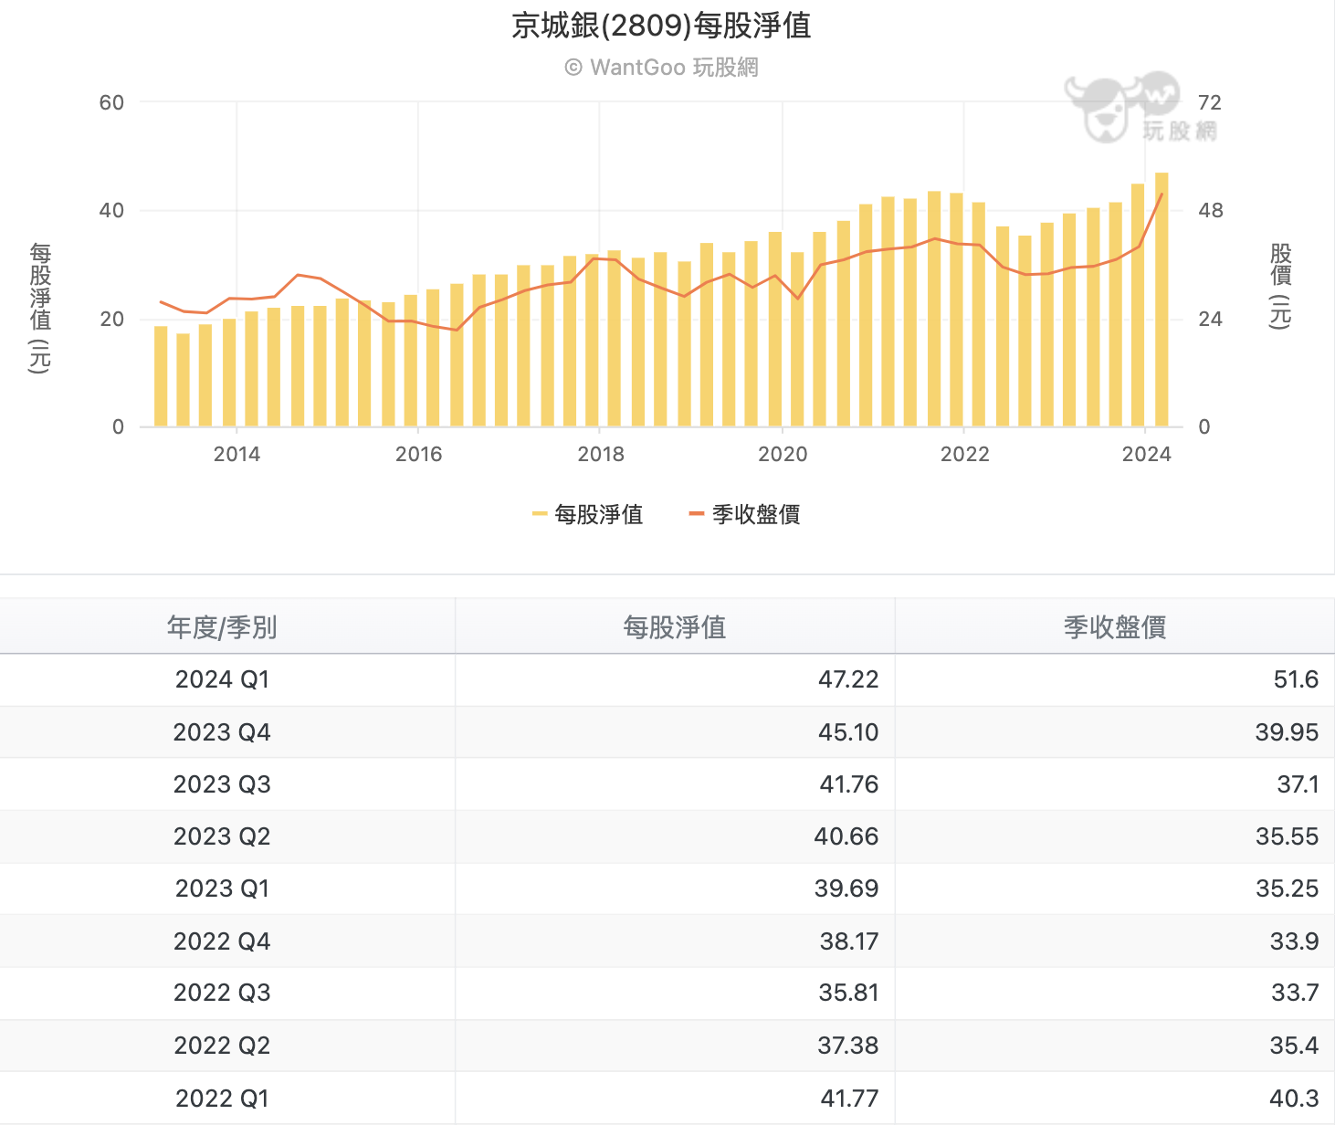Click the 每股淨值 table column header
Viewport: 1335px width, 1125px height.
click(674, 627)
